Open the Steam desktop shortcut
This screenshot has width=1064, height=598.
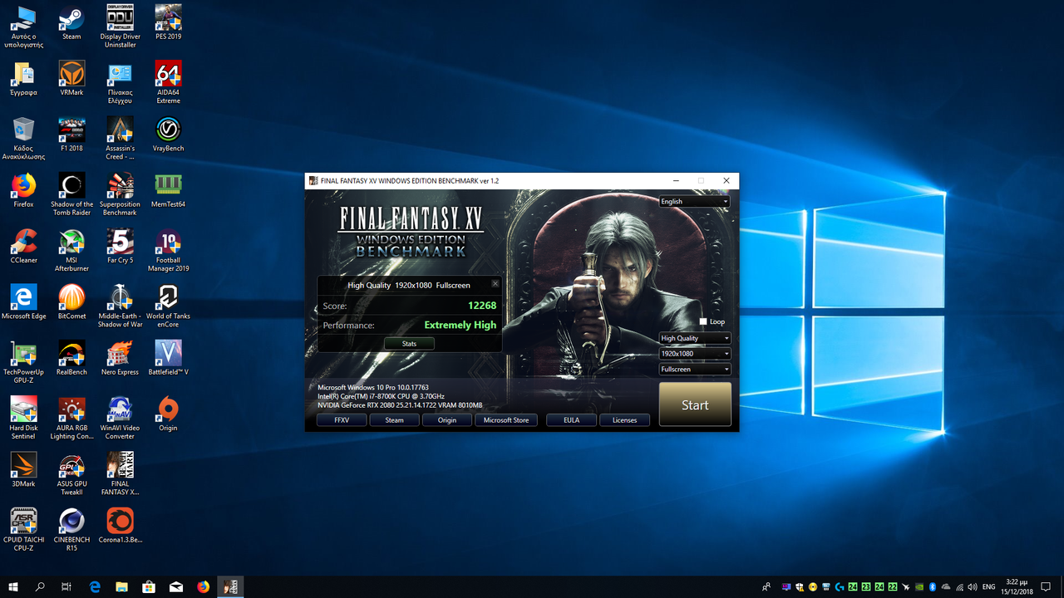click(x=71, y=23)
